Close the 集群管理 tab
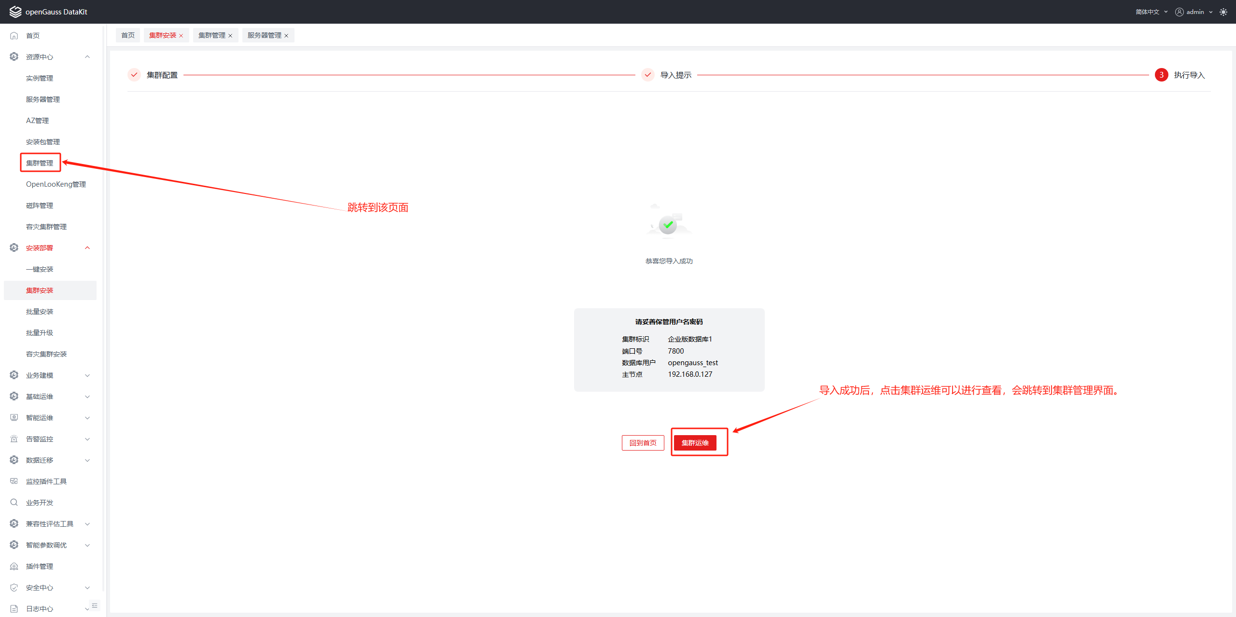Viewport: 1236px width, 617px height. (x=230, y=36)
